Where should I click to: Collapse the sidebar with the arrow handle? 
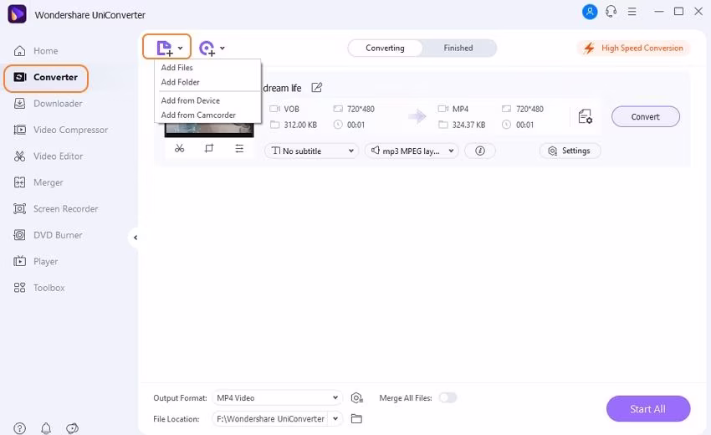pyautogui.click(x=136, y=238)
